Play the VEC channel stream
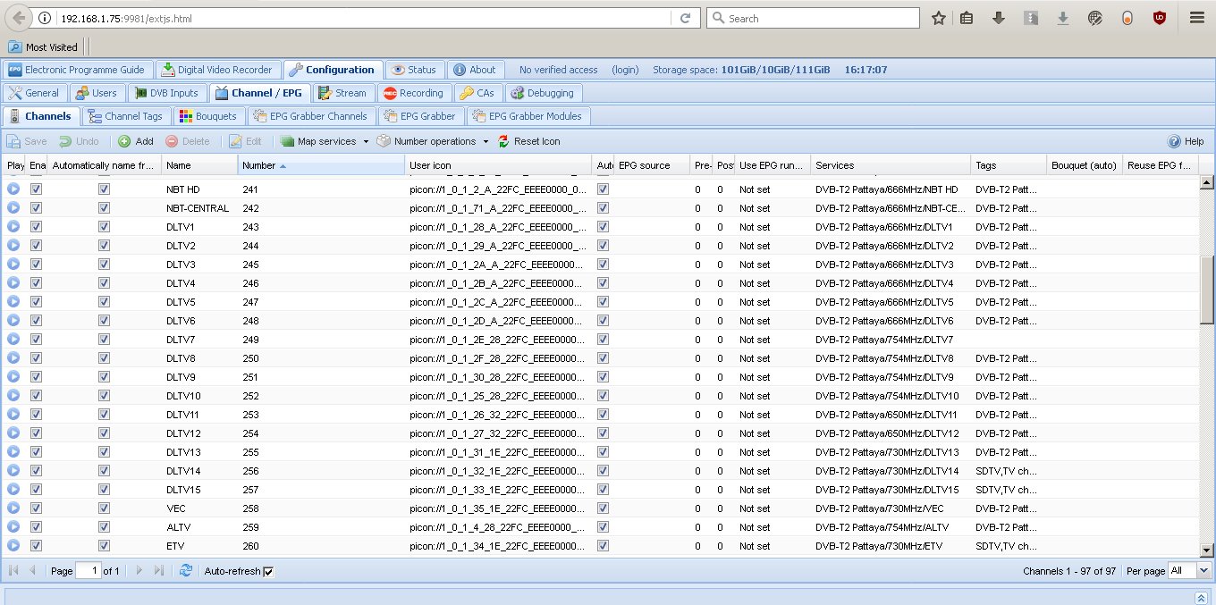 (13, 508)
